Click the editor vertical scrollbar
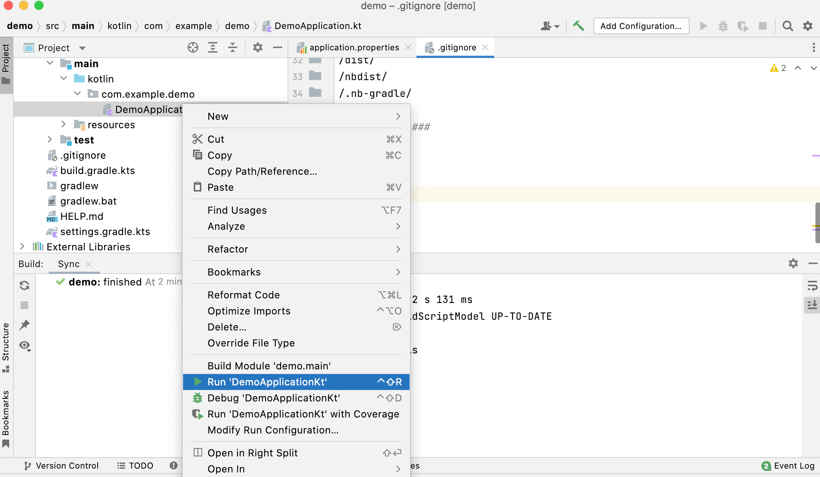 point(817,223)
